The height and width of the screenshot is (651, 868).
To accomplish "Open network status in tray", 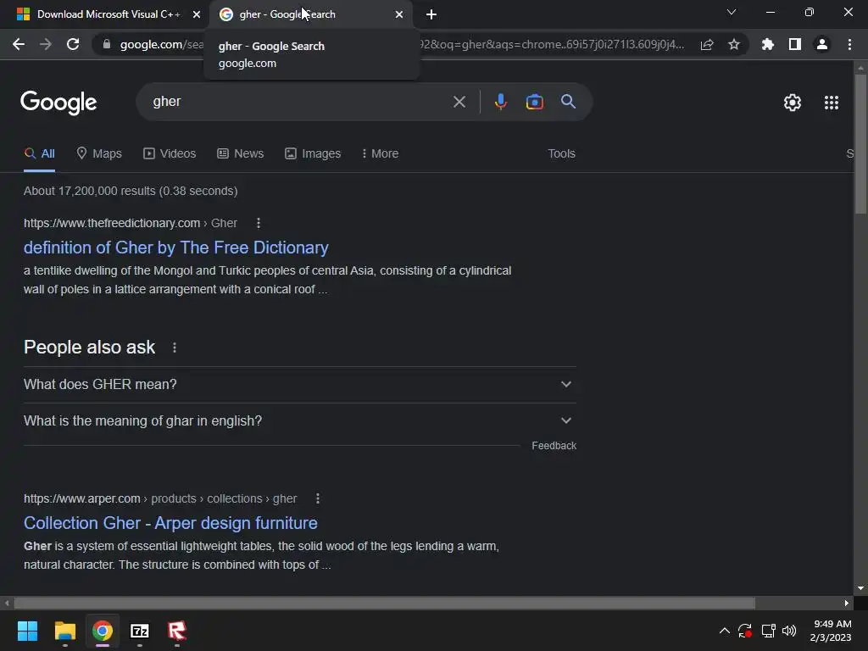I will [768, 631].
